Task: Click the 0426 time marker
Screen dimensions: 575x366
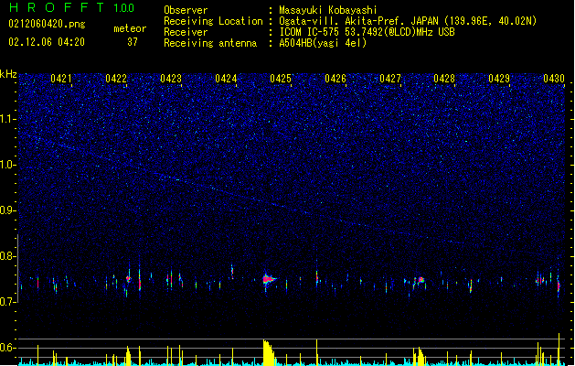Action: click(335, 79)
